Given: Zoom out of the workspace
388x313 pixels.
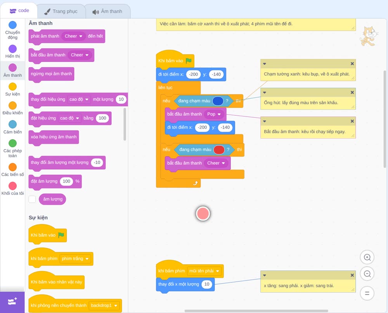Looking at the screenshot, I should 367,274.
